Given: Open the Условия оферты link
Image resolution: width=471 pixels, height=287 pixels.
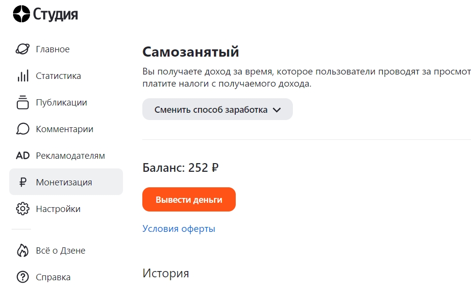Looking at the screenshot, I should [178, 228].
